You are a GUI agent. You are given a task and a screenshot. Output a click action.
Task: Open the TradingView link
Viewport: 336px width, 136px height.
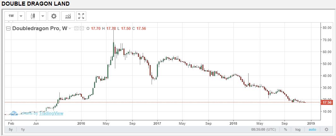51,113
